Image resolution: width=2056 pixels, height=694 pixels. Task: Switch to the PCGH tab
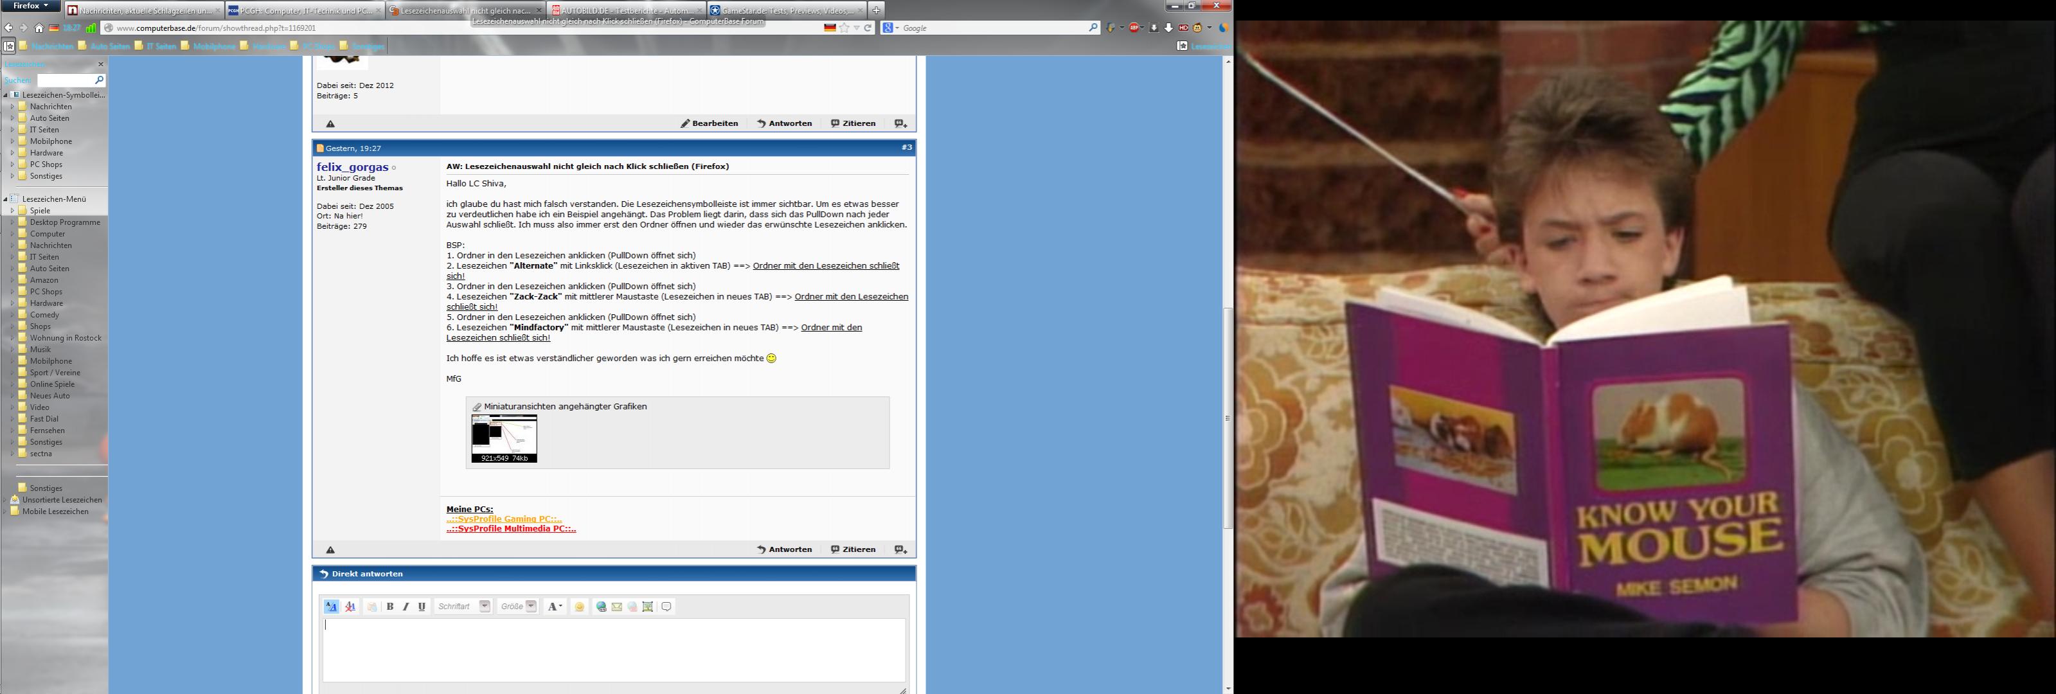(x=303, y=10)
